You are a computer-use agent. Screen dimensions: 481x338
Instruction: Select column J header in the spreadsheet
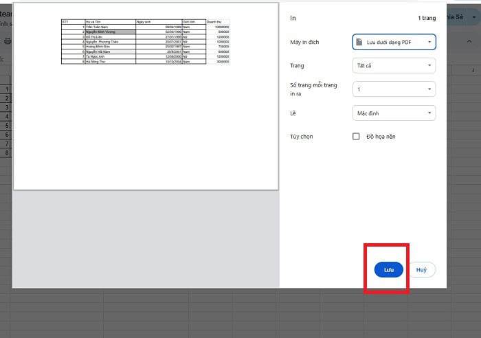coord(473,70)
